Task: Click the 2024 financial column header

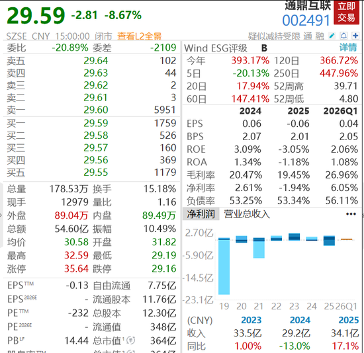Action: click(250, 111)
